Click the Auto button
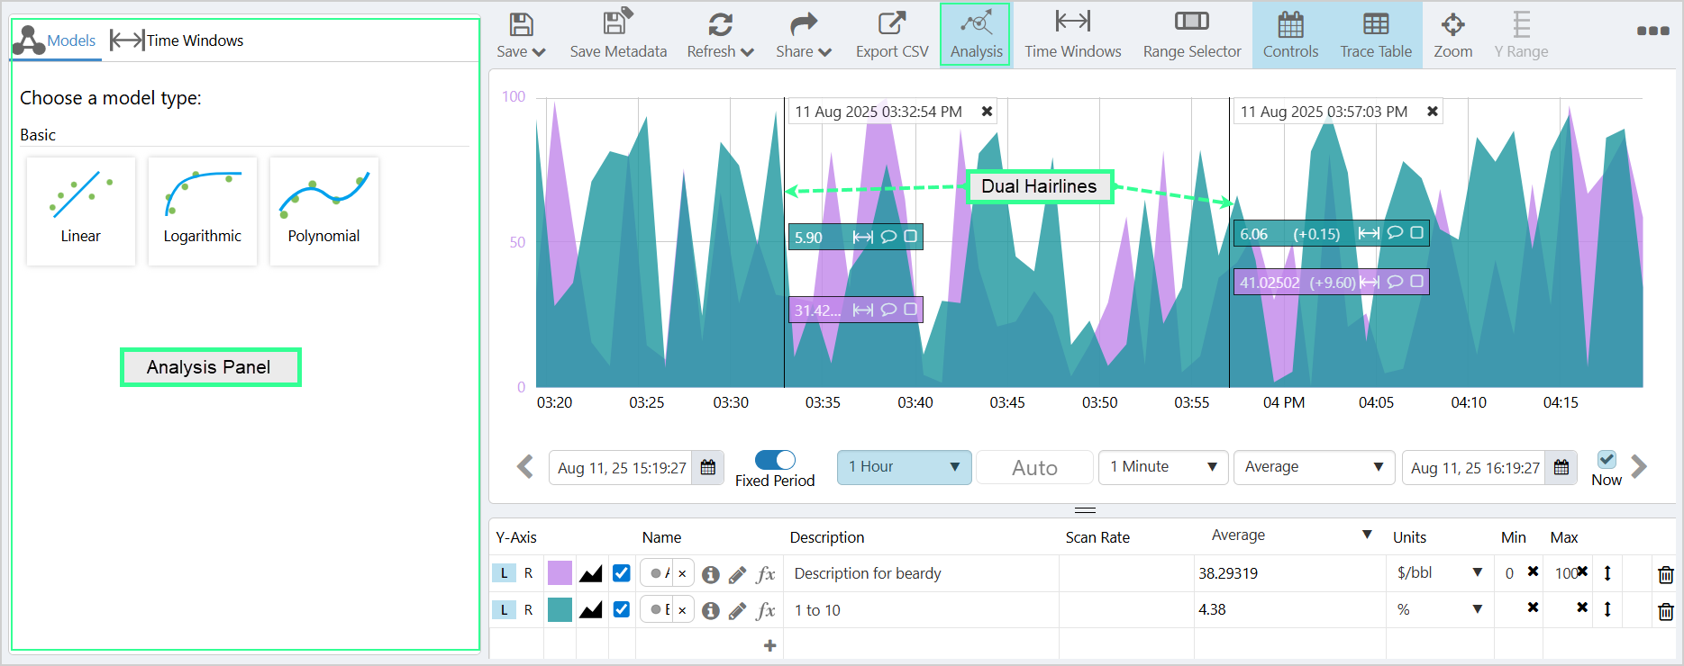 [x=1034, y=468]
